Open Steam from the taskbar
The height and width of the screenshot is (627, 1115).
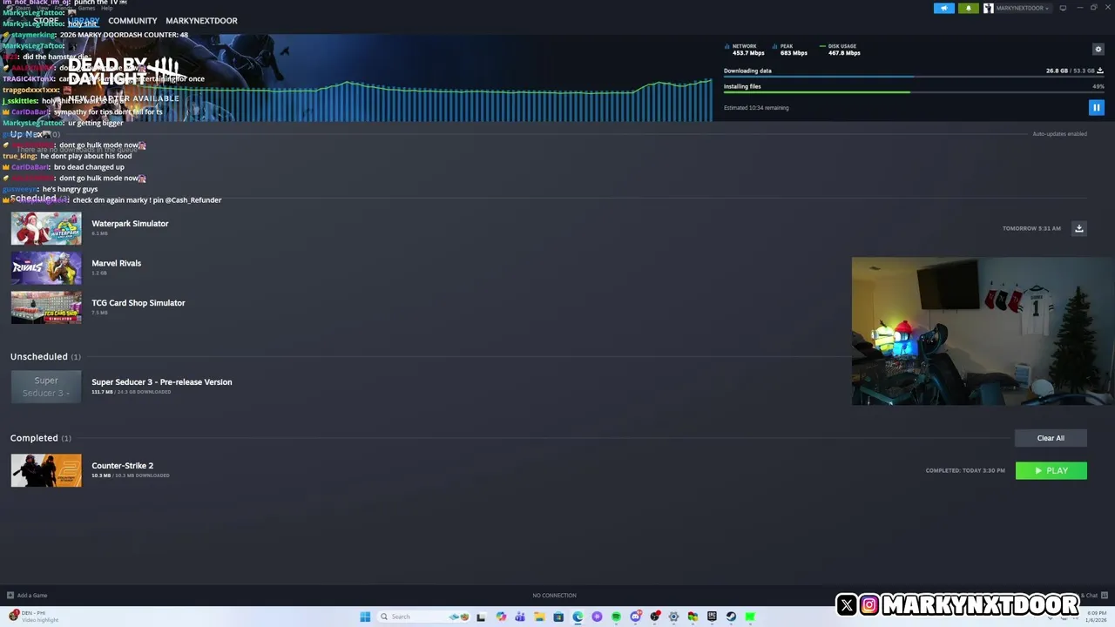click(731, 617)
